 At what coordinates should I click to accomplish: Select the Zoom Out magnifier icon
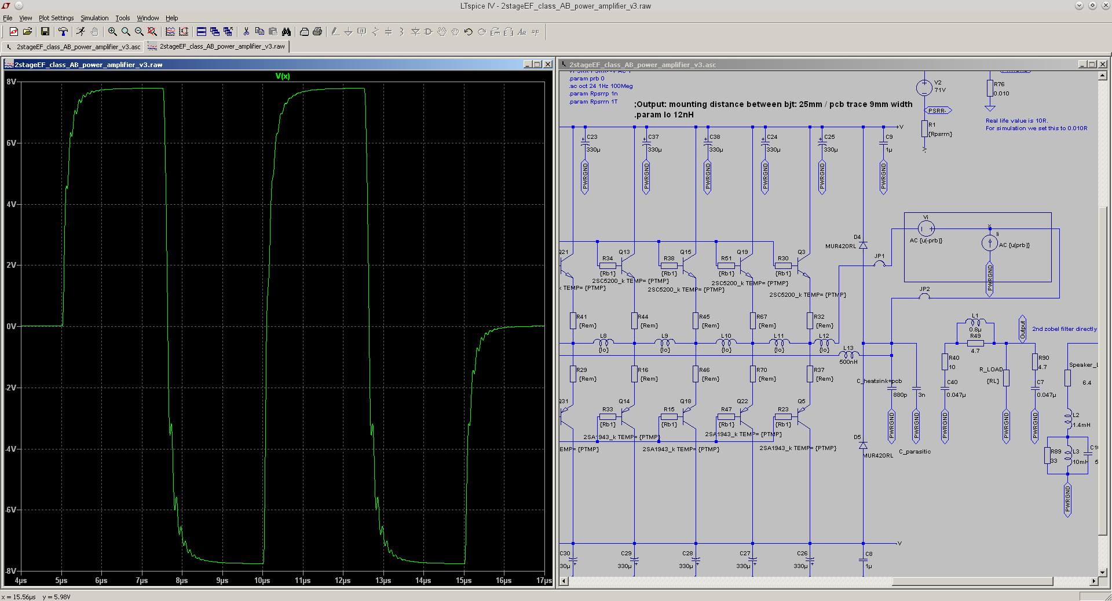click(139, 32)
